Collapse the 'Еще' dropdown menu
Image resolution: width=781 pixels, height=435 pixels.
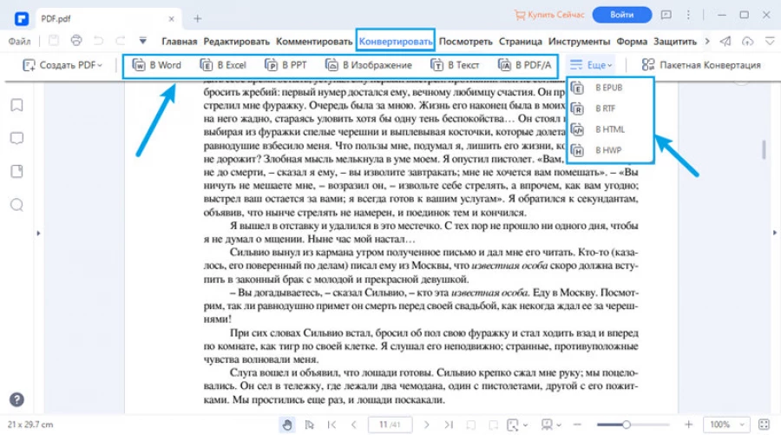point(592,65)
